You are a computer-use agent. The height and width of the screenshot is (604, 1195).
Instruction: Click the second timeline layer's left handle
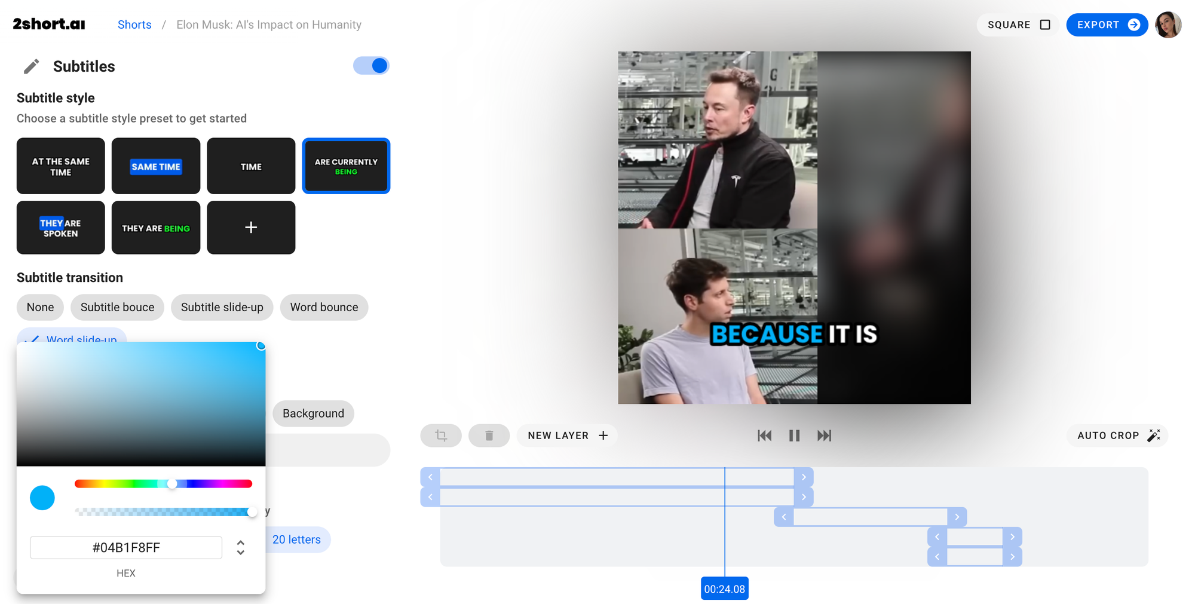430,497
